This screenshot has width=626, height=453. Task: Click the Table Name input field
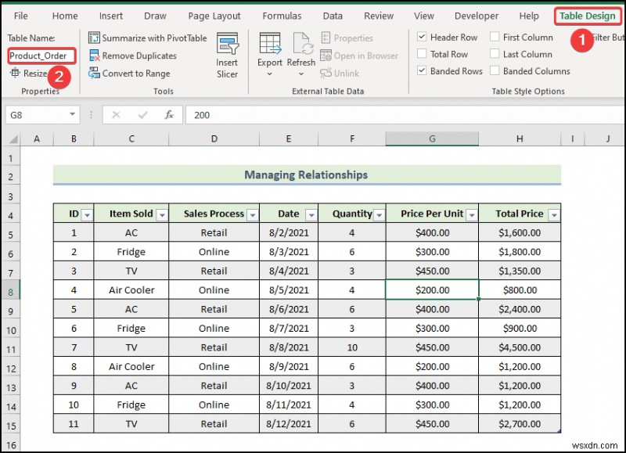pos(41,56)
